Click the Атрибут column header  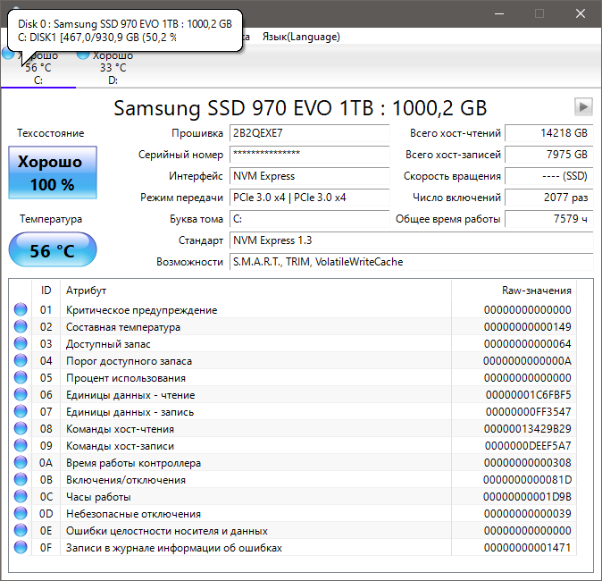(255, 290)
